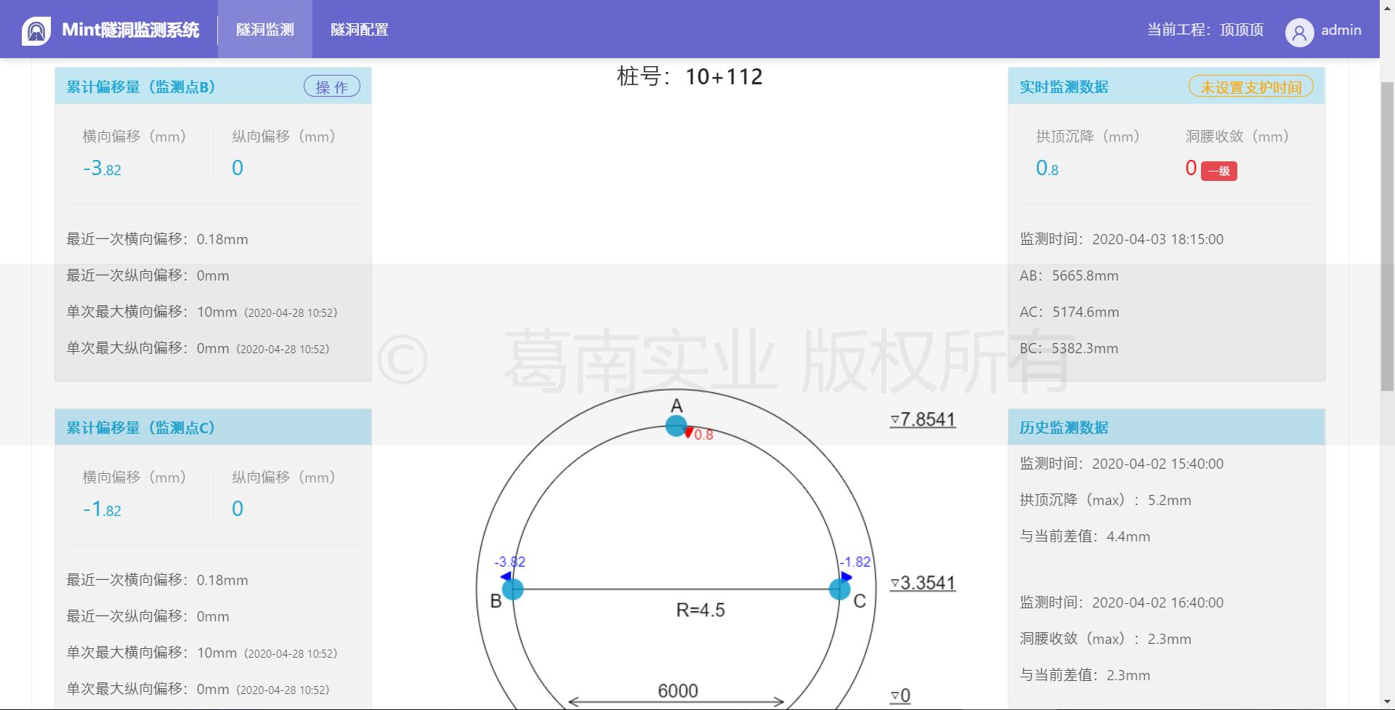Image resolution: width=1395 pixels, height=710 pixels.
Task: Click the red 一级 warning badge
Action: click(x=1219, y=171)
